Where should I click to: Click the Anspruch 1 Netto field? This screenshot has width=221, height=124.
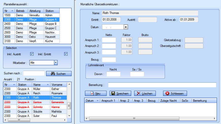point(109,40)
